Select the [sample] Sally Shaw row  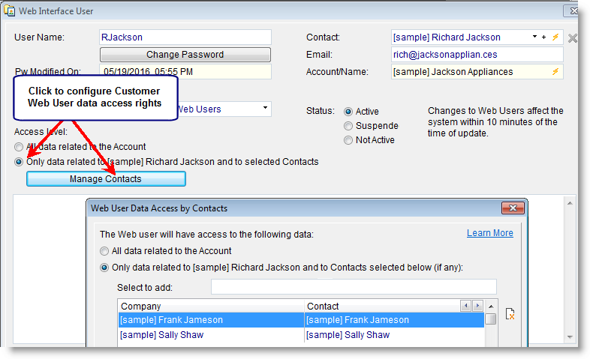coord(210,335)
